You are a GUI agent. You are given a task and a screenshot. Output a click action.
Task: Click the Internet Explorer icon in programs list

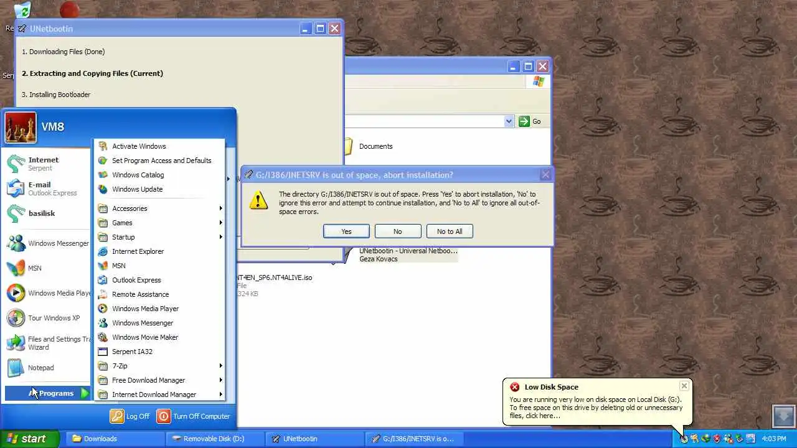click(103, 251)
